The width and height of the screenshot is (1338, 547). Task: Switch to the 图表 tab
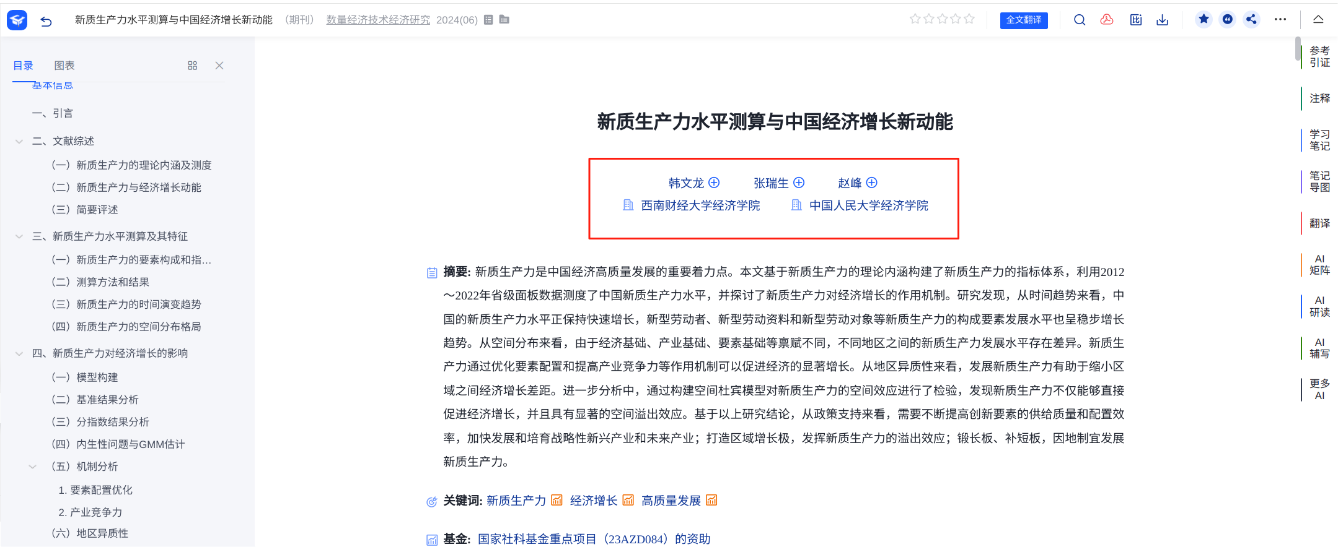click(64, 66)
